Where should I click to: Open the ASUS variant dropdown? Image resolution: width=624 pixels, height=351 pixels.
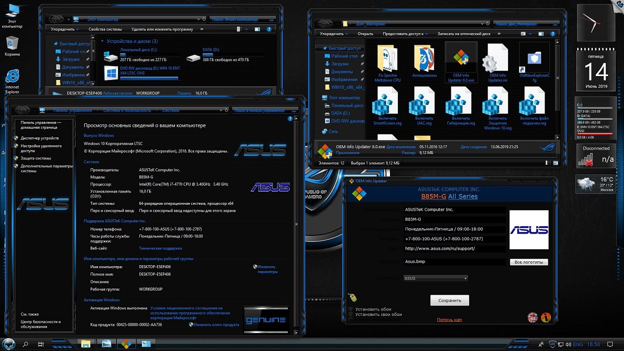pyautogui.click(x=435, y=278)
